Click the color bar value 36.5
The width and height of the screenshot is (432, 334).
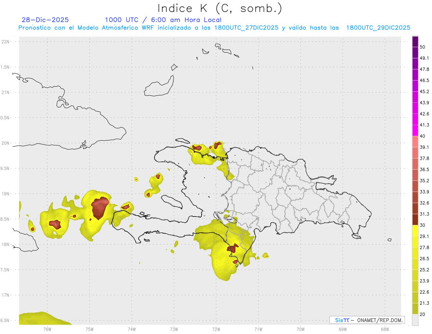click(x=424, y=169)
